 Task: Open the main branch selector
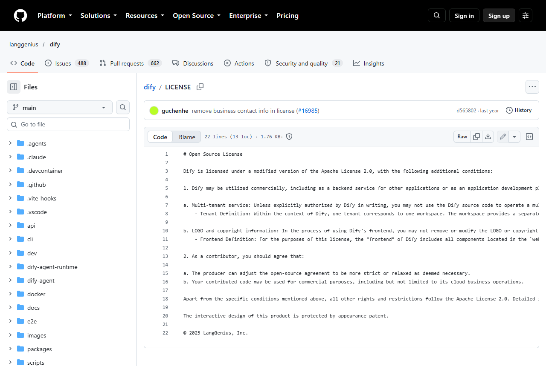point(60,107)
